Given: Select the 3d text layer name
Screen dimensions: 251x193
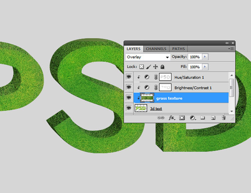Looking at the screenshot, I should [x=156, y=109].
